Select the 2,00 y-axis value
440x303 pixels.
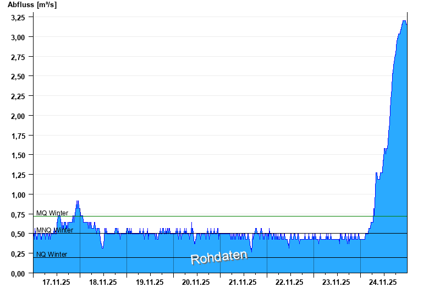(x=18, y=116)
